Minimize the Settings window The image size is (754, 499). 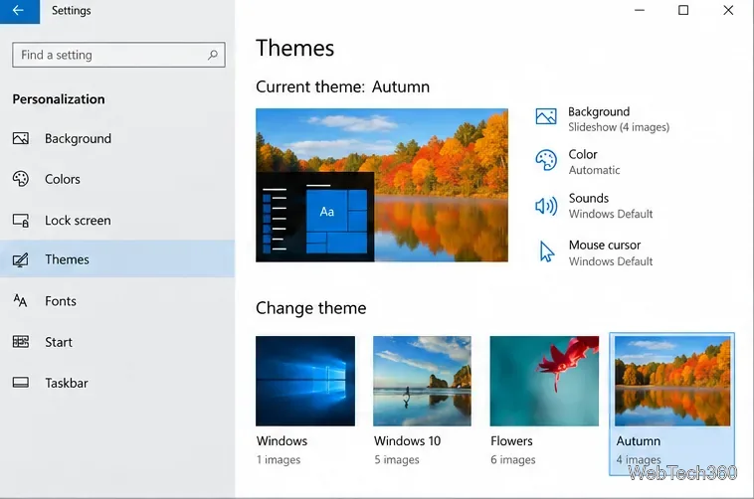point(639,10)
